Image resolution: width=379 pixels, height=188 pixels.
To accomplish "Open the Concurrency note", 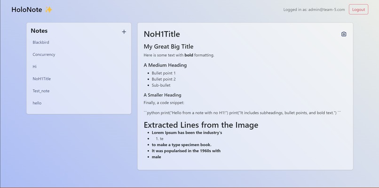I will tap(44, 54).
